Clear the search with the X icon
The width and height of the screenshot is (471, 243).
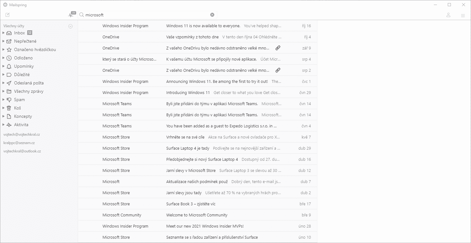pyautogui.click(x=212, y=15)
